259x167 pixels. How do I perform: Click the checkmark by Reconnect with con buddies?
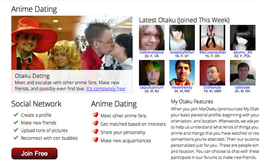(16, 137)
